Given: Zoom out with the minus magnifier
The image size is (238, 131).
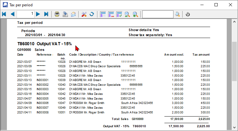Looking at the screenshot, I should point(127,14).
